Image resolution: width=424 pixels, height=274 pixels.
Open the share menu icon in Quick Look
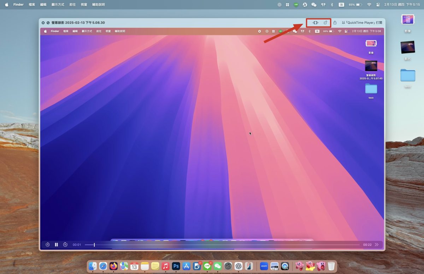335,23
